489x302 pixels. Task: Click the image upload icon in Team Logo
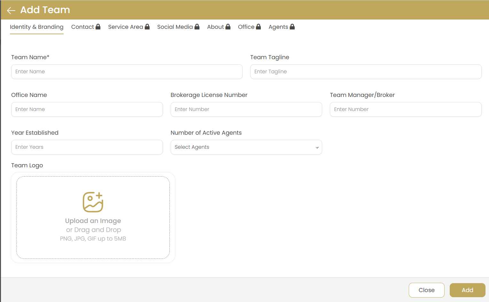tap(93, 202)
